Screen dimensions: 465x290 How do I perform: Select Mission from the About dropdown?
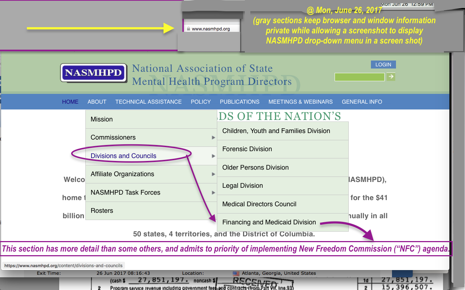click(x=102, y=119)
